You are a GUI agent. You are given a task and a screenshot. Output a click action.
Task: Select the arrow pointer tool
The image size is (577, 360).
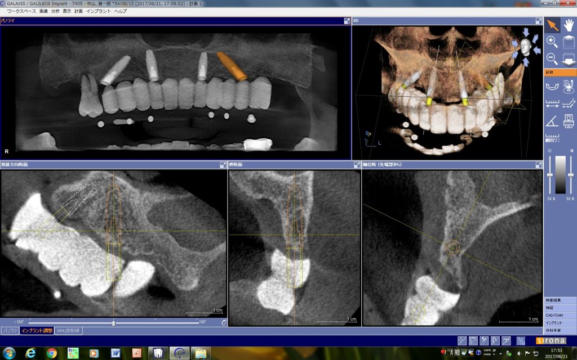coord(552,25)
